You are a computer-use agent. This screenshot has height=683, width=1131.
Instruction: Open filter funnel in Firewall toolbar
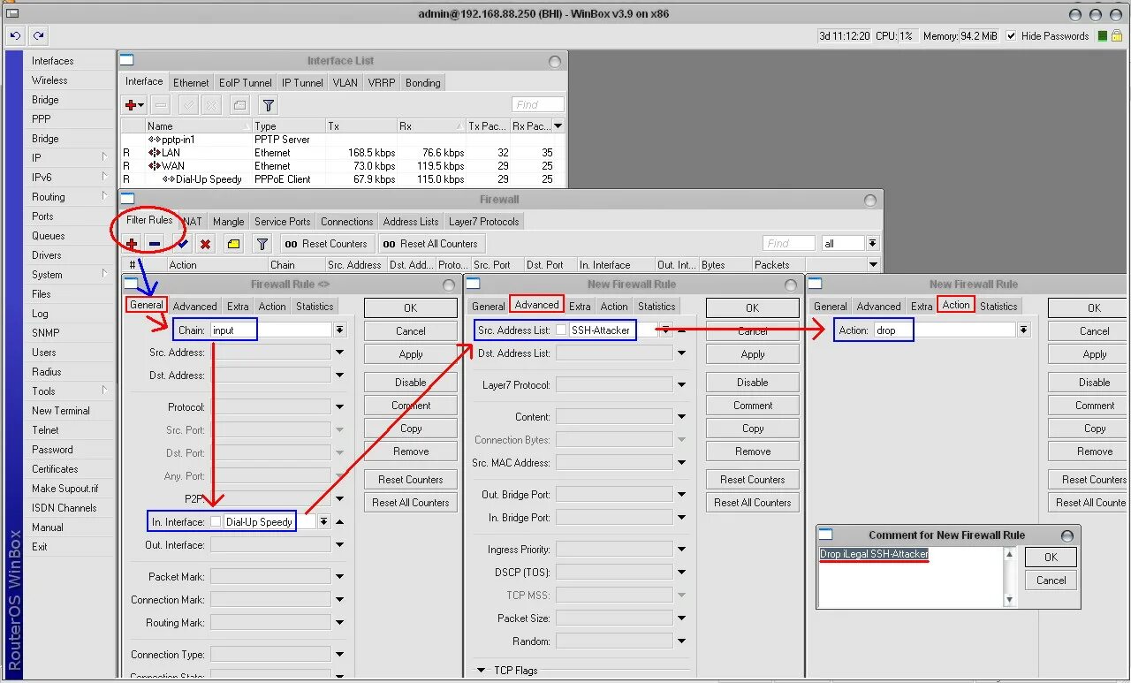tap(262, 244)
